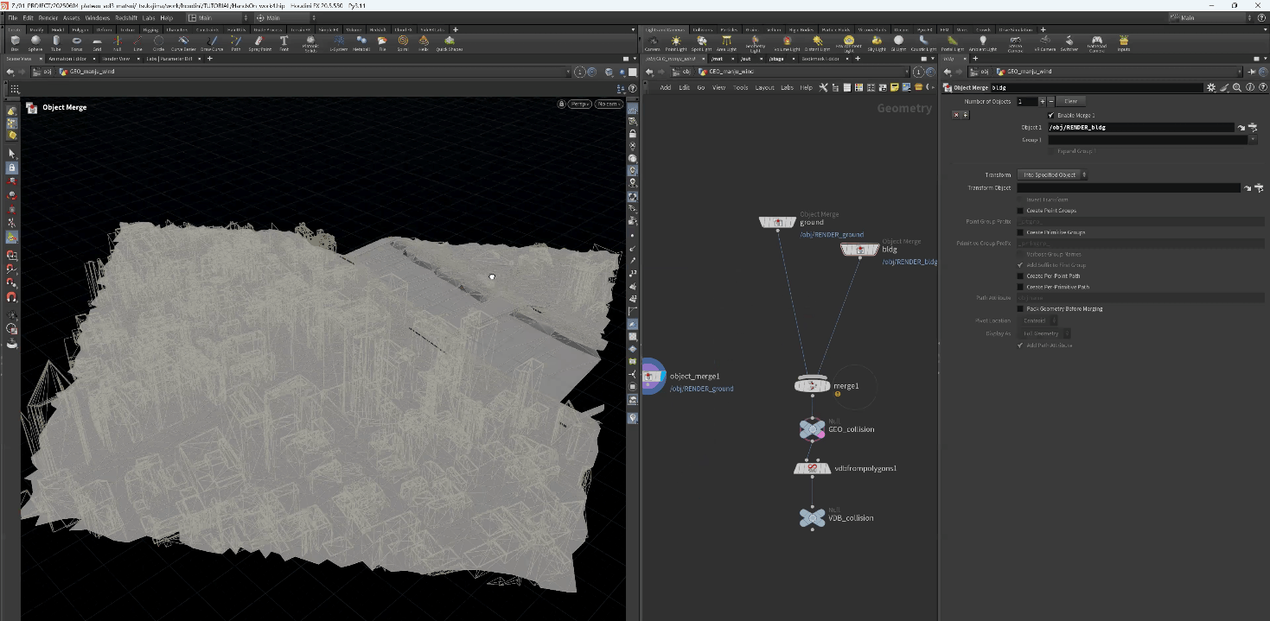Toggle Enable Merge 1 checkbox
The image size is (1270, 621).
pos(1051,115)
